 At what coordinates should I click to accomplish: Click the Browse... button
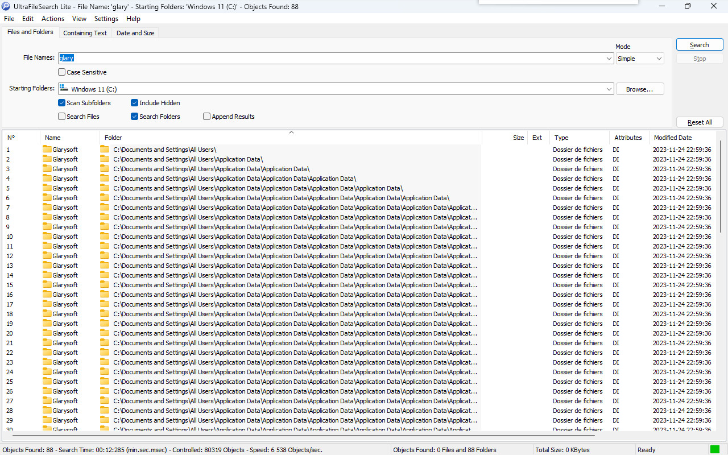640,89
